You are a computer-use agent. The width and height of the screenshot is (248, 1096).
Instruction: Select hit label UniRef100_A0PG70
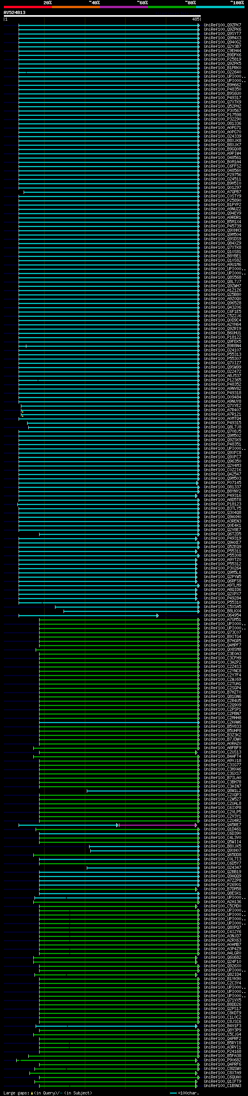222,132
